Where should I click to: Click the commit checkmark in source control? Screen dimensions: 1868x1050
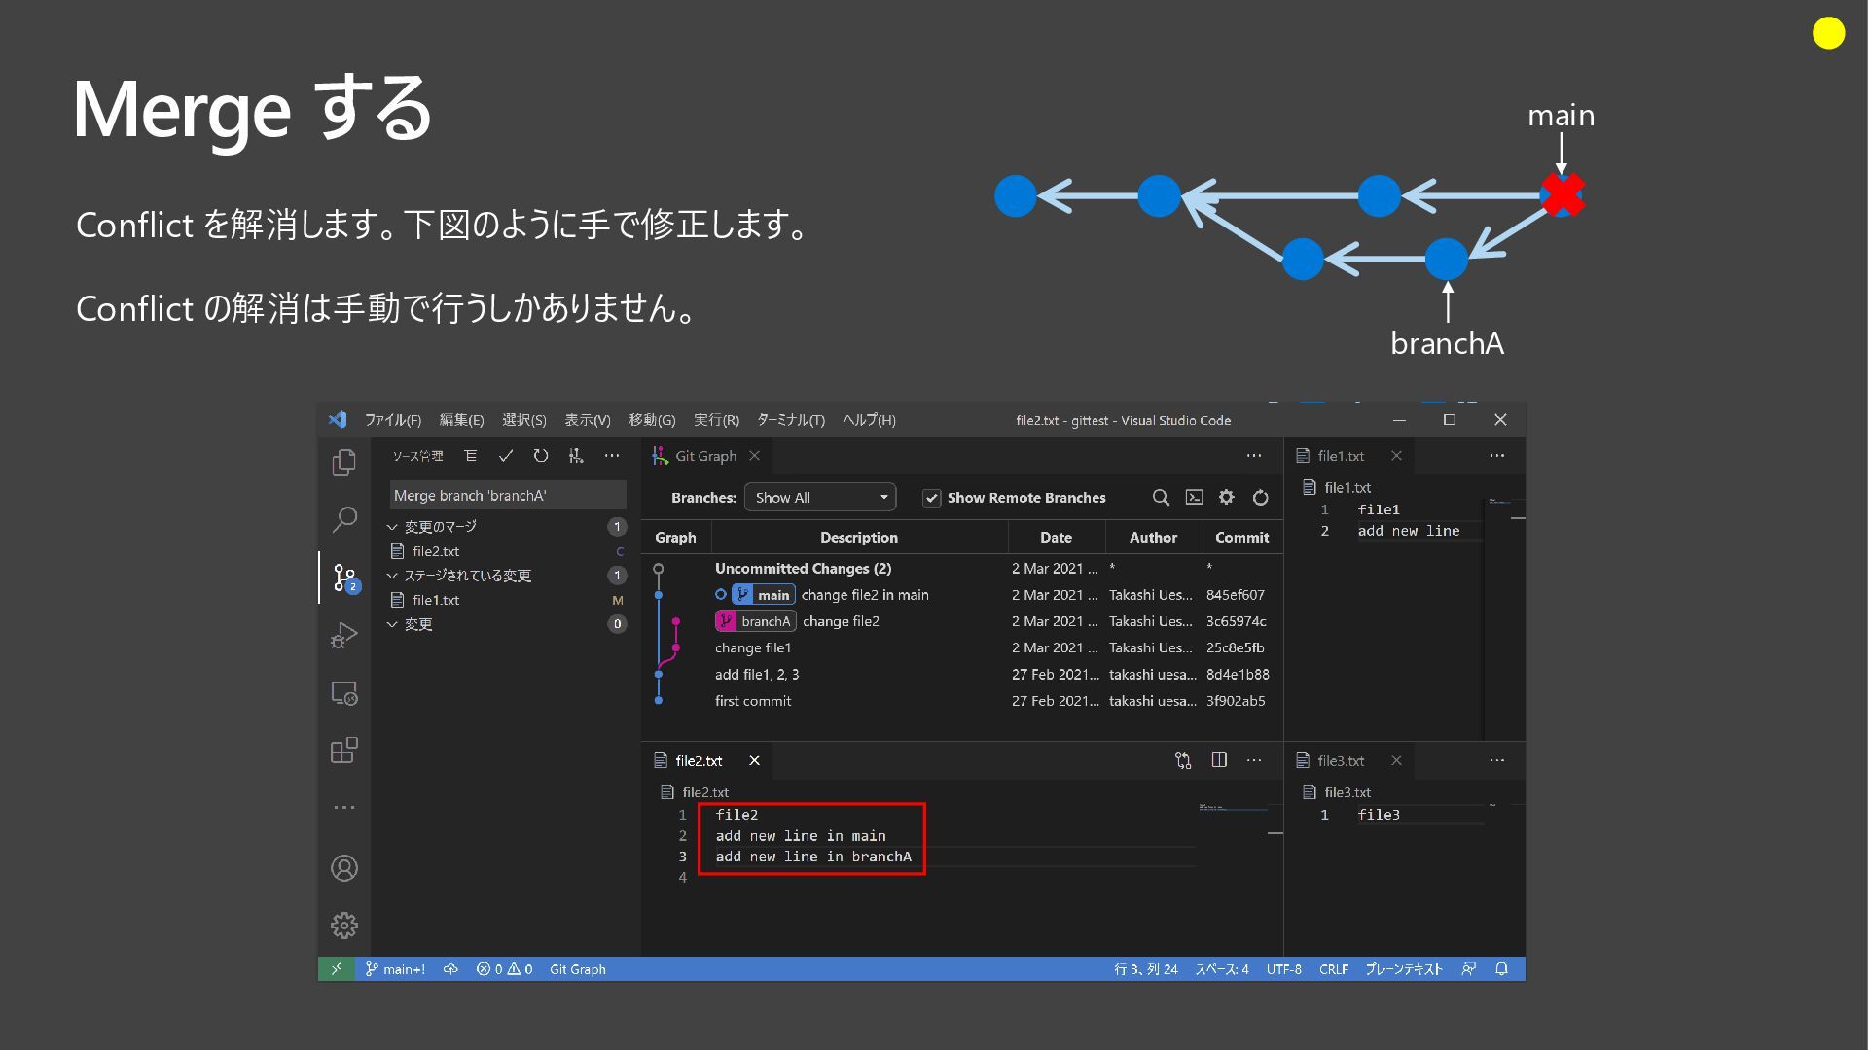[505, 456]
